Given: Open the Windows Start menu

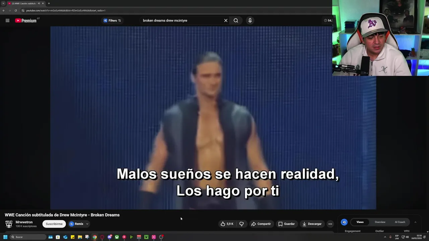Looking at the screenshot, I should point(5,237).
